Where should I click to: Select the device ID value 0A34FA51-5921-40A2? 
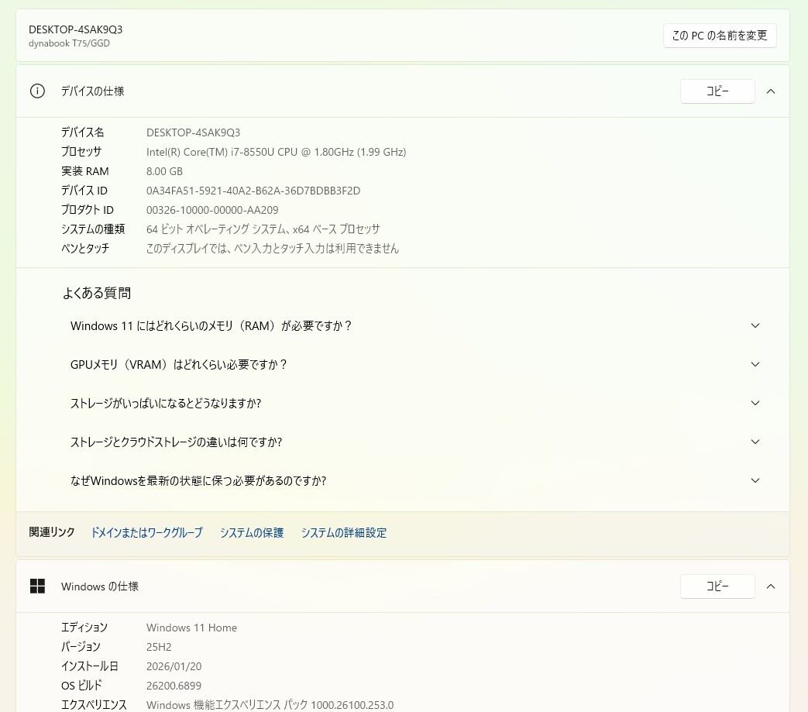[x=253, y=191]
